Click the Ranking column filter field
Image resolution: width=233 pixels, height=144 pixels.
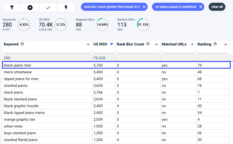[212, 51]
